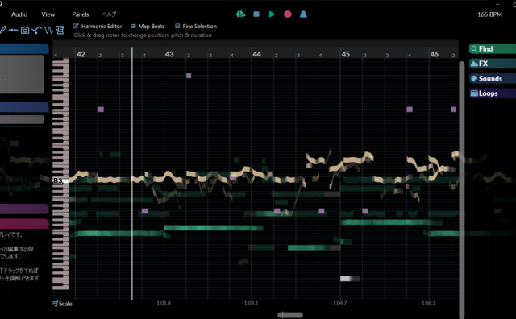Jump to bar 42 on the ruler
The height and width of the screenshot is (319, 516).
(81, 54)
